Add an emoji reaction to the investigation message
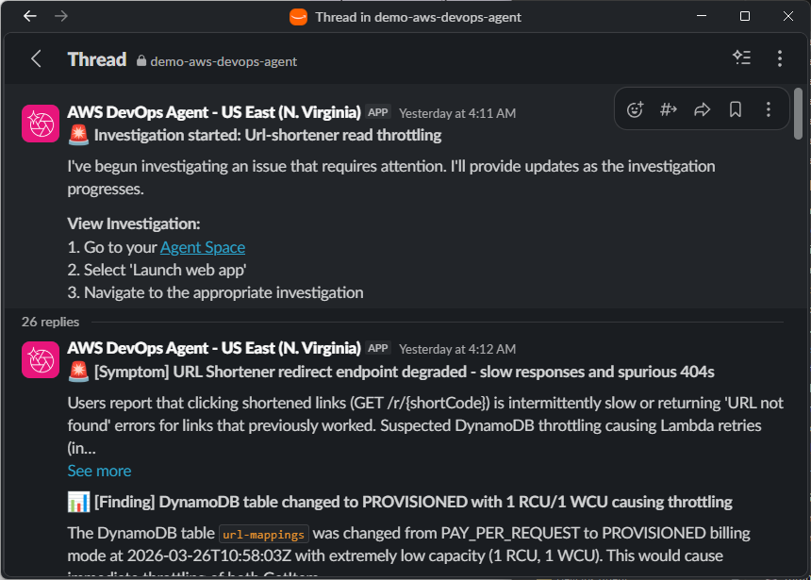Image resolution: width=811 pixels, height=580 pixels. tap(635, 108)
